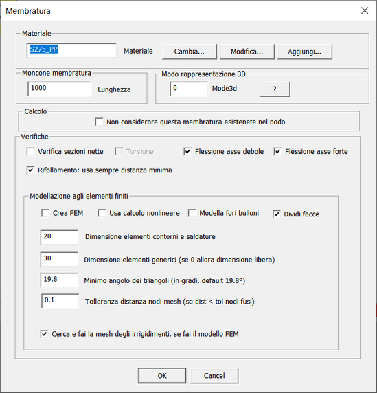The height and width of the screenshot is (393, 377).
Task: Uncheck Flessione asse debole
Action: 187,152
